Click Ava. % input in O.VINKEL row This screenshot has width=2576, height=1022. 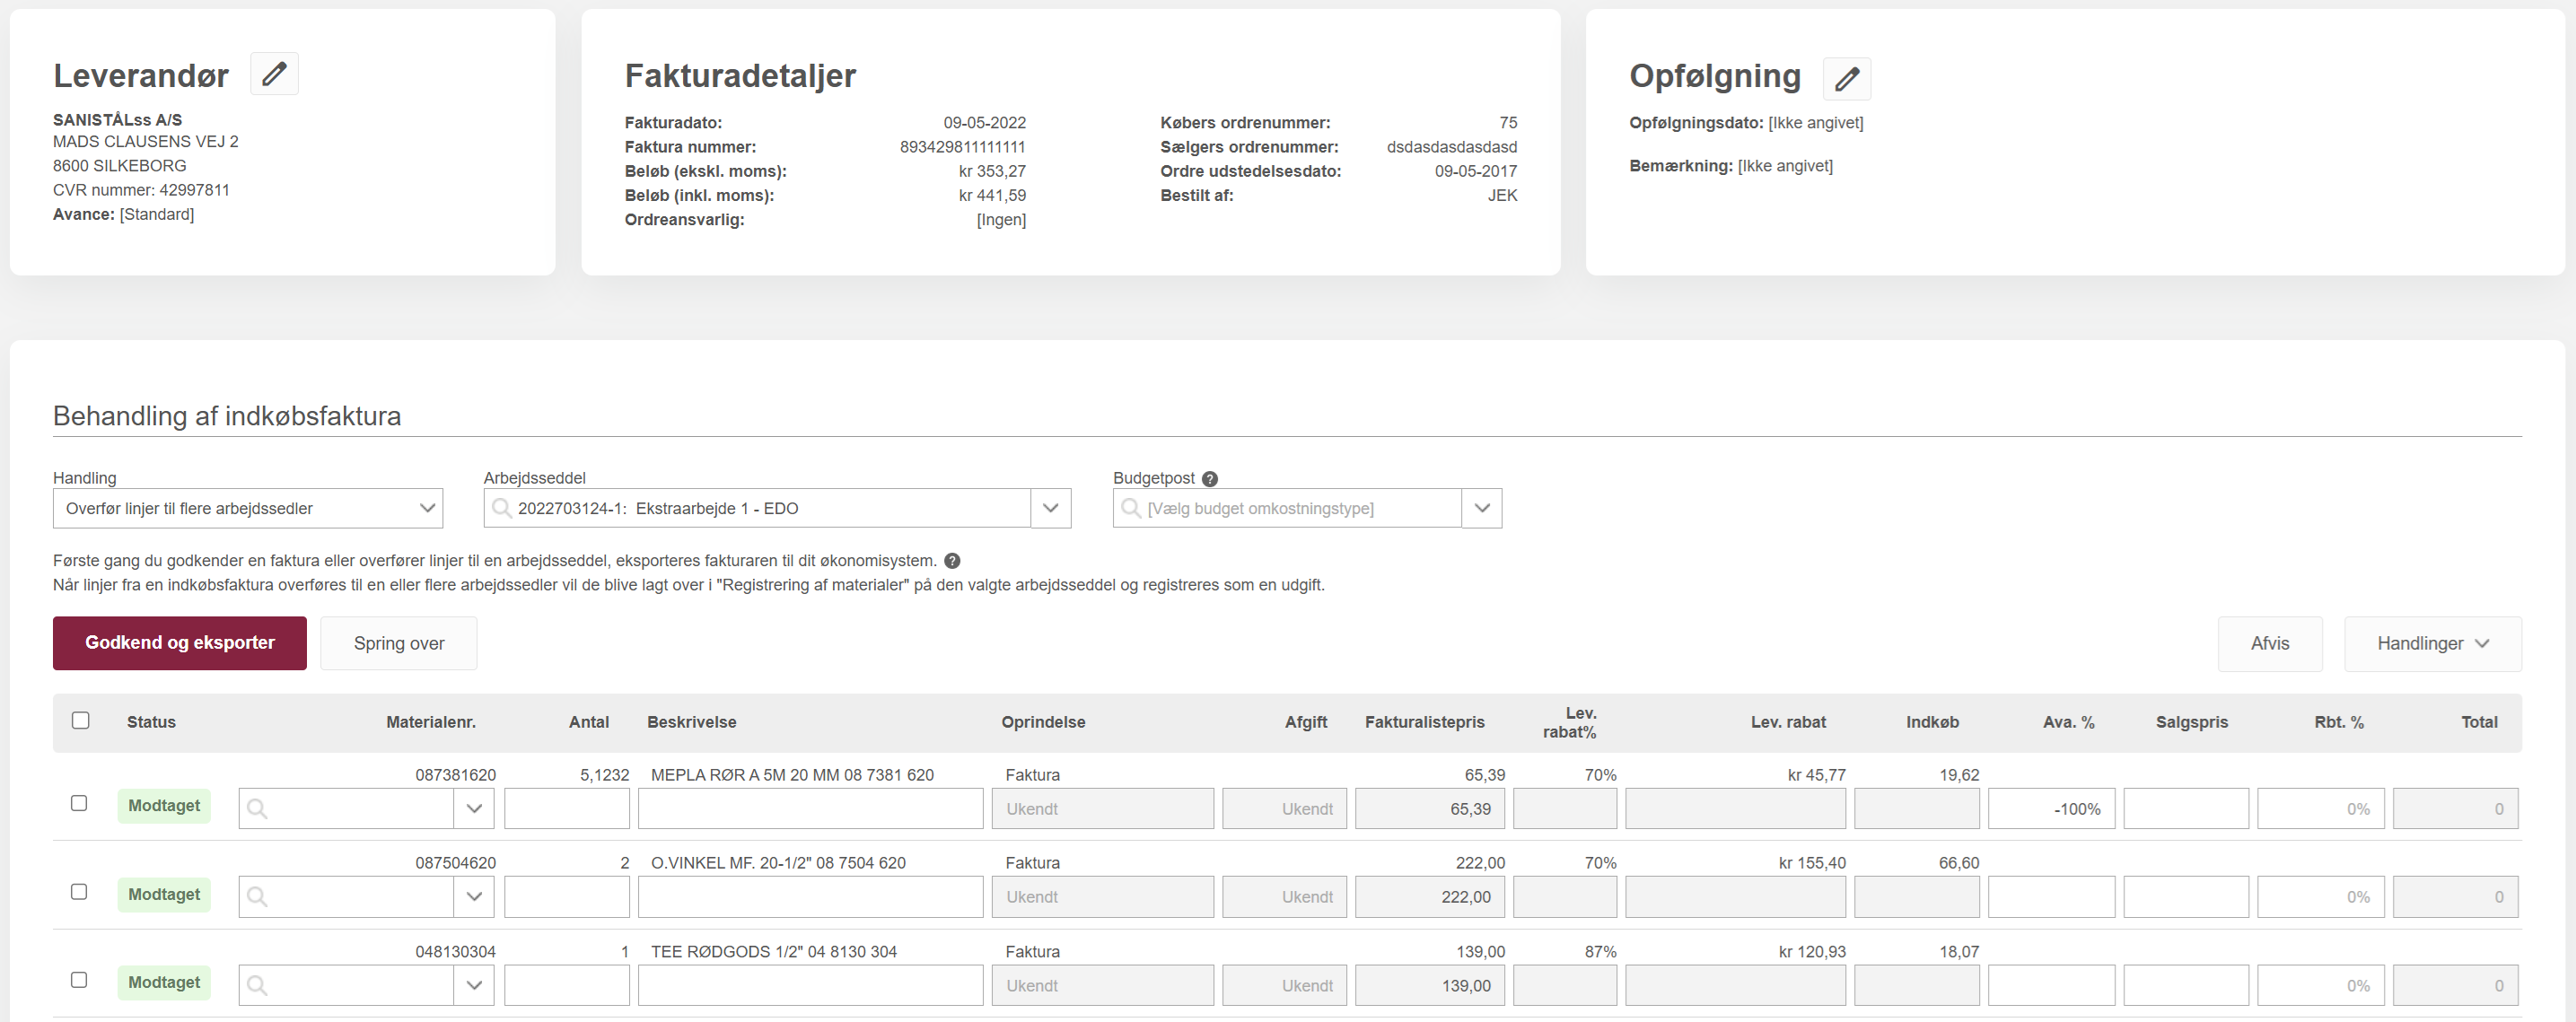tap(2051, 897)
